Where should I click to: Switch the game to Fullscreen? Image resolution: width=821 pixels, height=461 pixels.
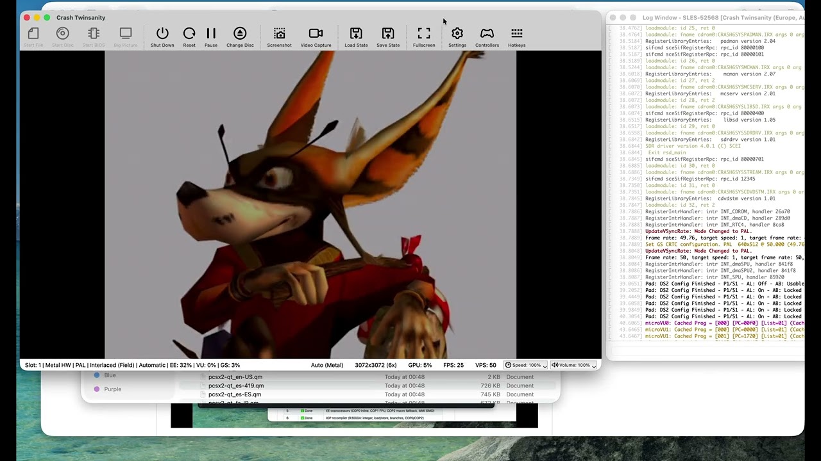coord(424,37)
